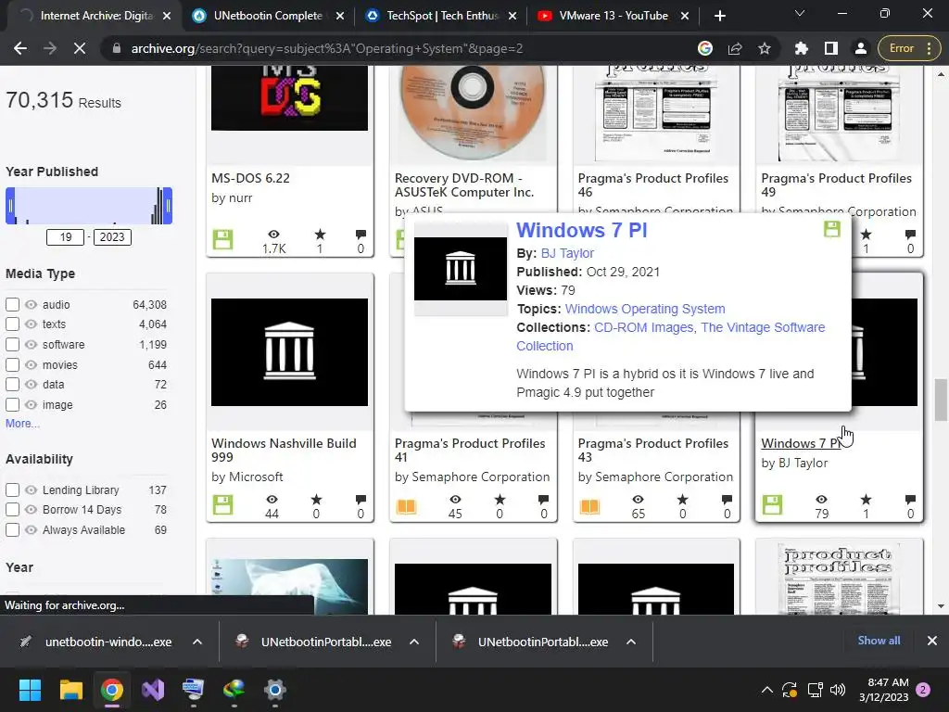Screen dimensions: 949x712
Task: Toggle the eye icon next to Lending Library
Action: [x=31, y=489]
